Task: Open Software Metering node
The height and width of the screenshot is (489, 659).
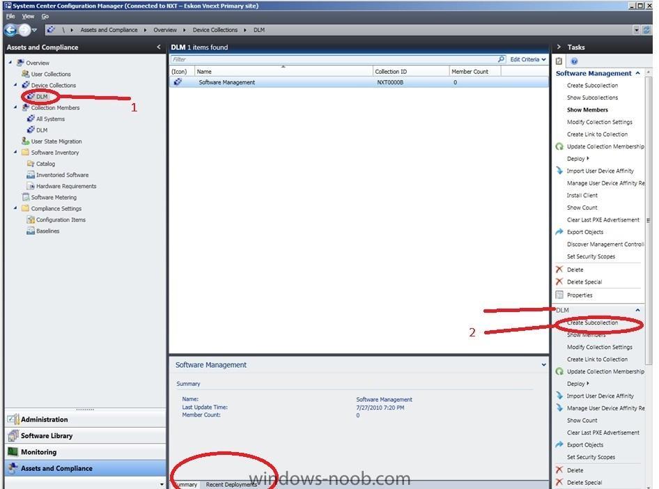Action: tap(54, 197)
